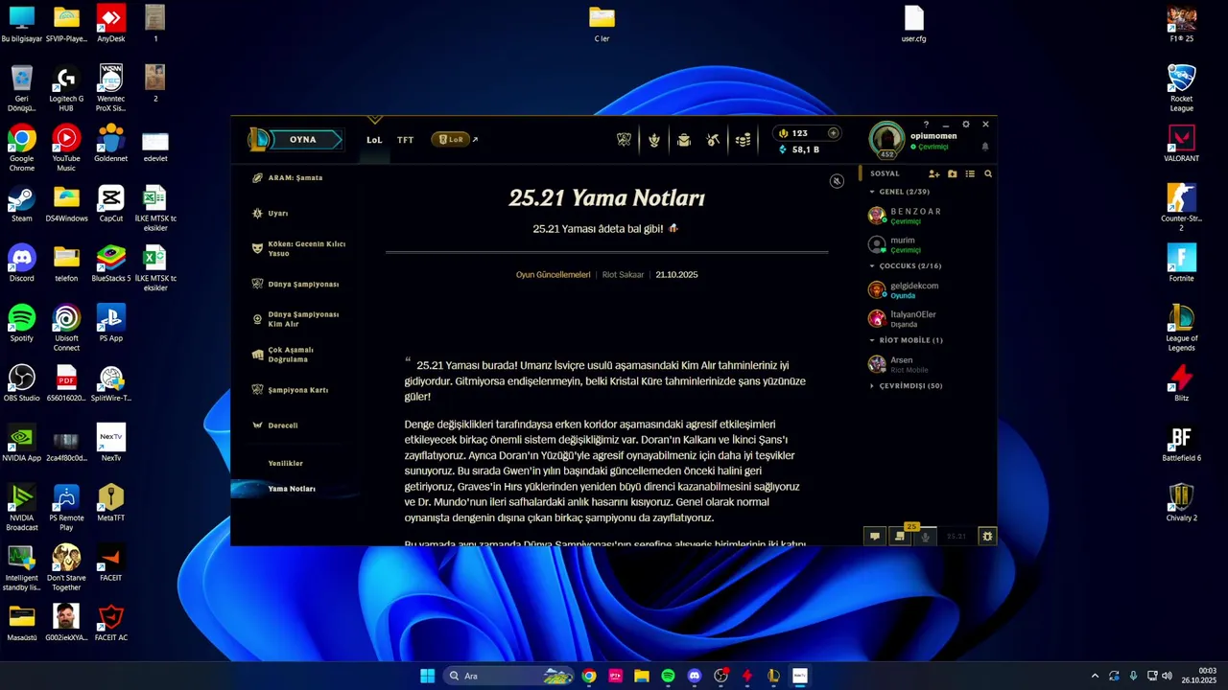
Task: Click the bug report icon
Action: pos(986,537)
